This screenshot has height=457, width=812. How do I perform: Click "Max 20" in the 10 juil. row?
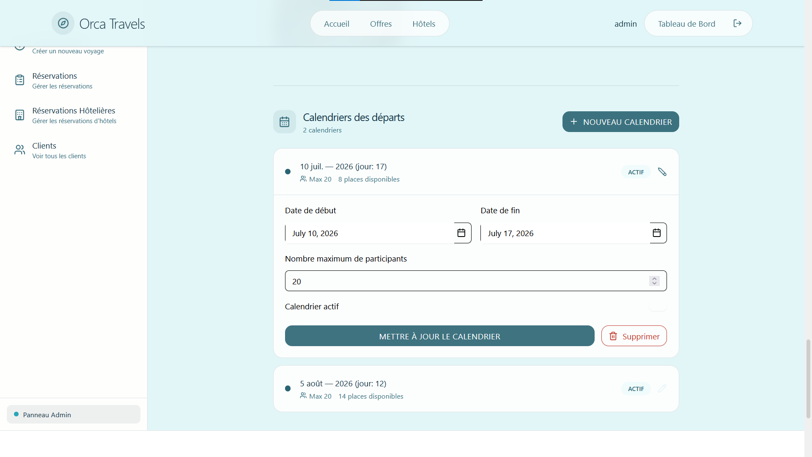(x=320, y=179)
